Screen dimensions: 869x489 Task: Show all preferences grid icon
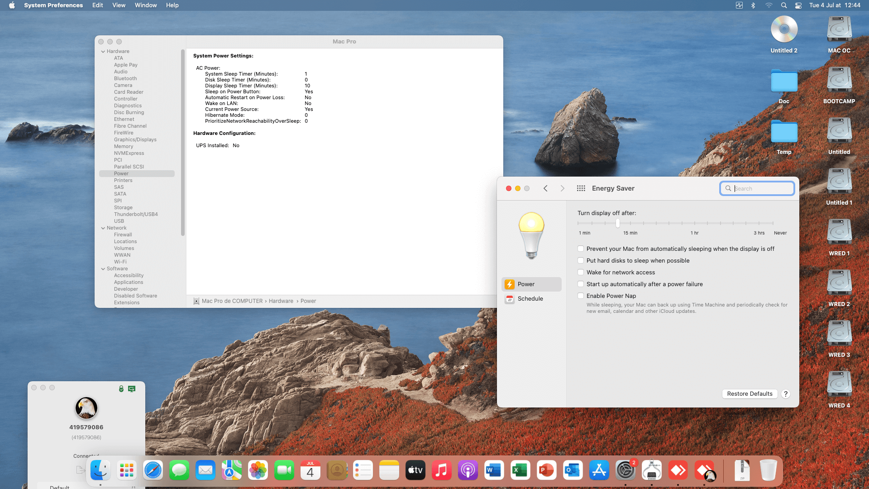point(581,188)
